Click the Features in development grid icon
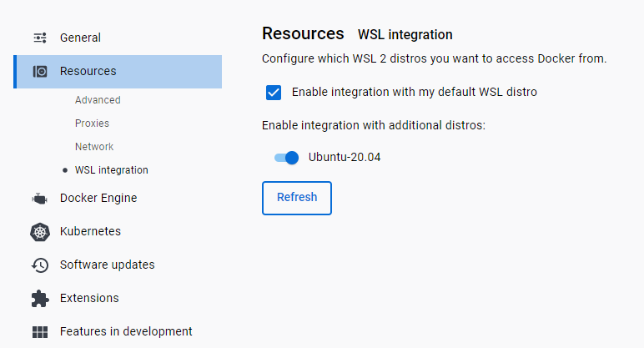This screenshot has width=644, height=348. [40, 332]
